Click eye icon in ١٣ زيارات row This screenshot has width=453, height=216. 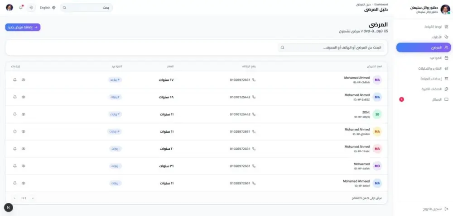click(24, 131)
